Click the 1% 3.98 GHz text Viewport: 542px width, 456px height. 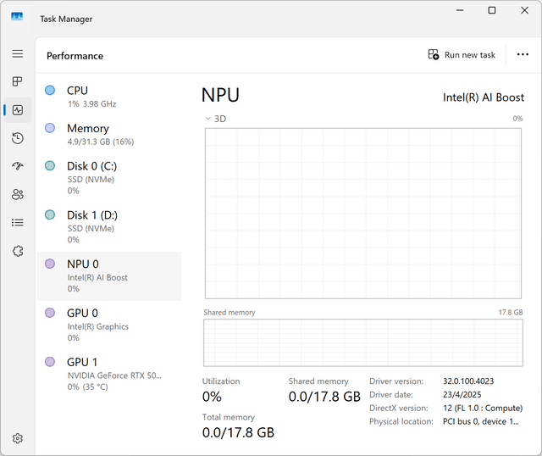pyautogui.click(x=92, y=103)
